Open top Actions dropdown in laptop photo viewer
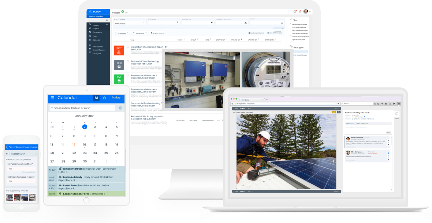 pos(336,109)
